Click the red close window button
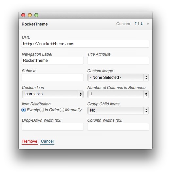Image resolution: width=171 pixels, height=175 pixels. point(23,15)
